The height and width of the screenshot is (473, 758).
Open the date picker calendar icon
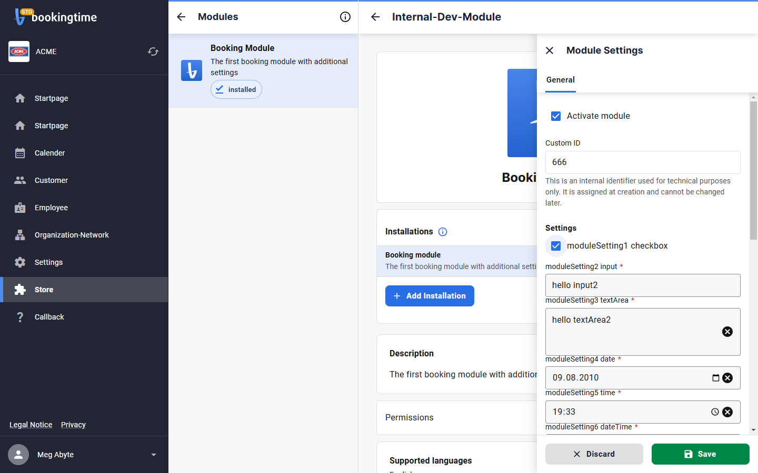[716, 378]
